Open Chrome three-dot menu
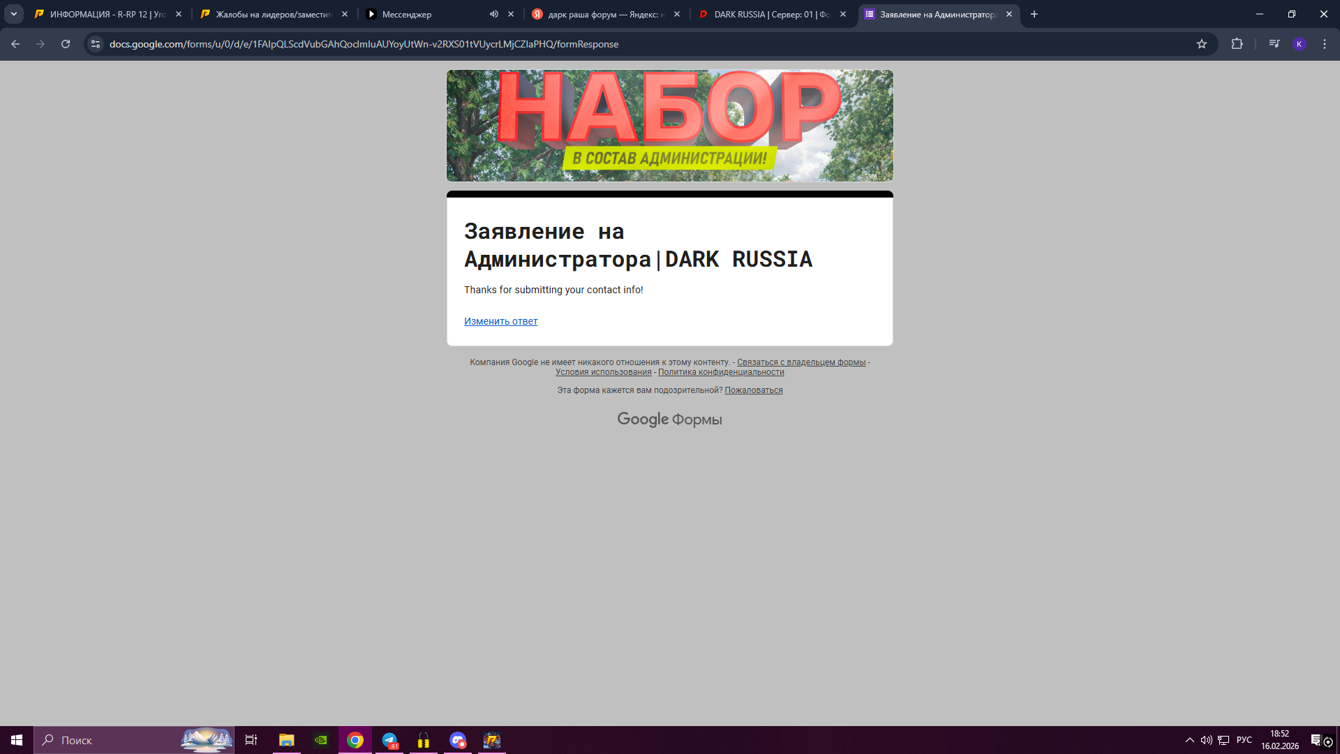 pos(1325,44)
